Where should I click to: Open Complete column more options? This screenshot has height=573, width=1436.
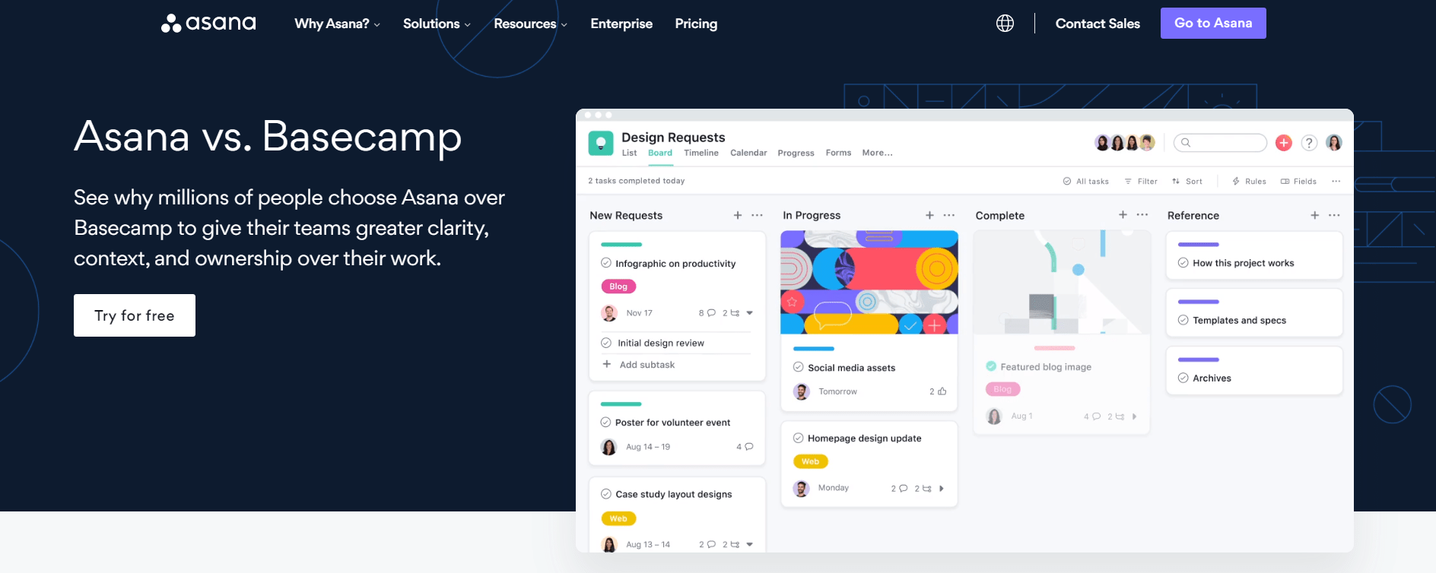[x=1142, y=214]
